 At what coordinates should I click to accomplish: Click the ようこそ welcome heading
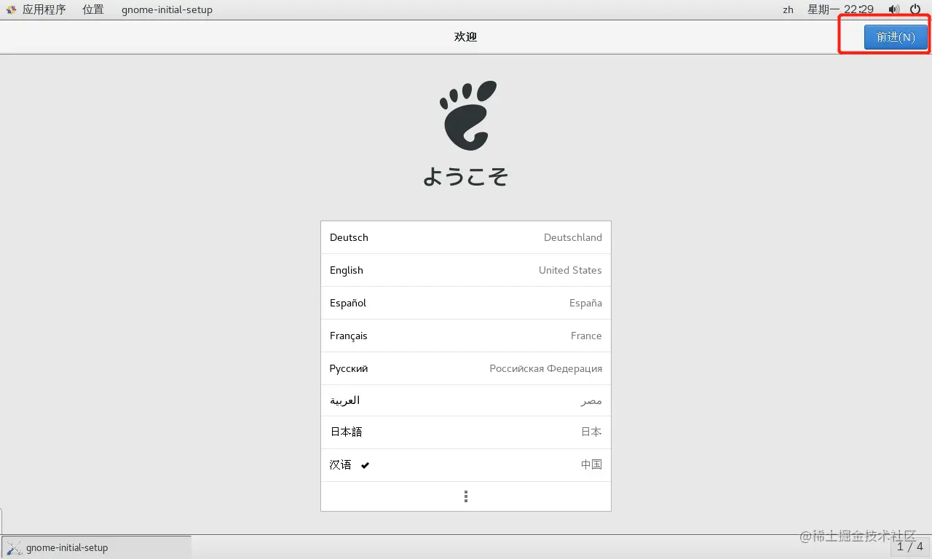466,176
